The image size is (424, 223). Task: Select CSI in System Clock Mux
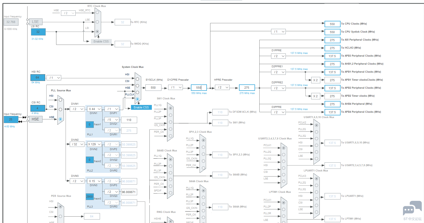137,86
